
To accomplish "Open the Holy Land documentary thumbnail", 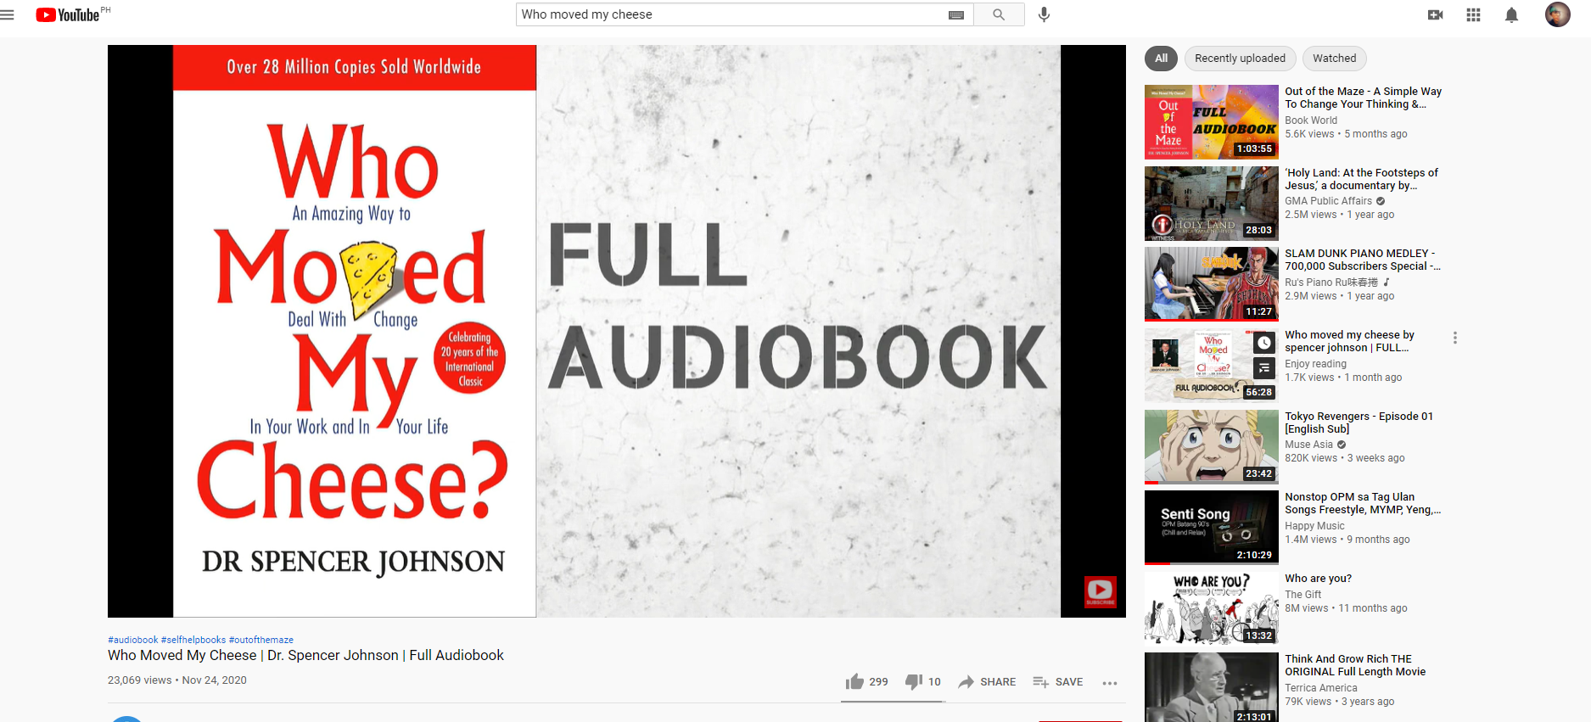I will [1211, 204].
